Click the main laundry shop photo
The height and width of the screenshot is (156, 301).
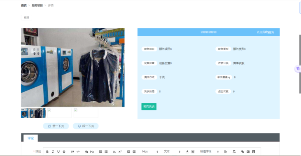pyautogui.click(x=73, y=68)
